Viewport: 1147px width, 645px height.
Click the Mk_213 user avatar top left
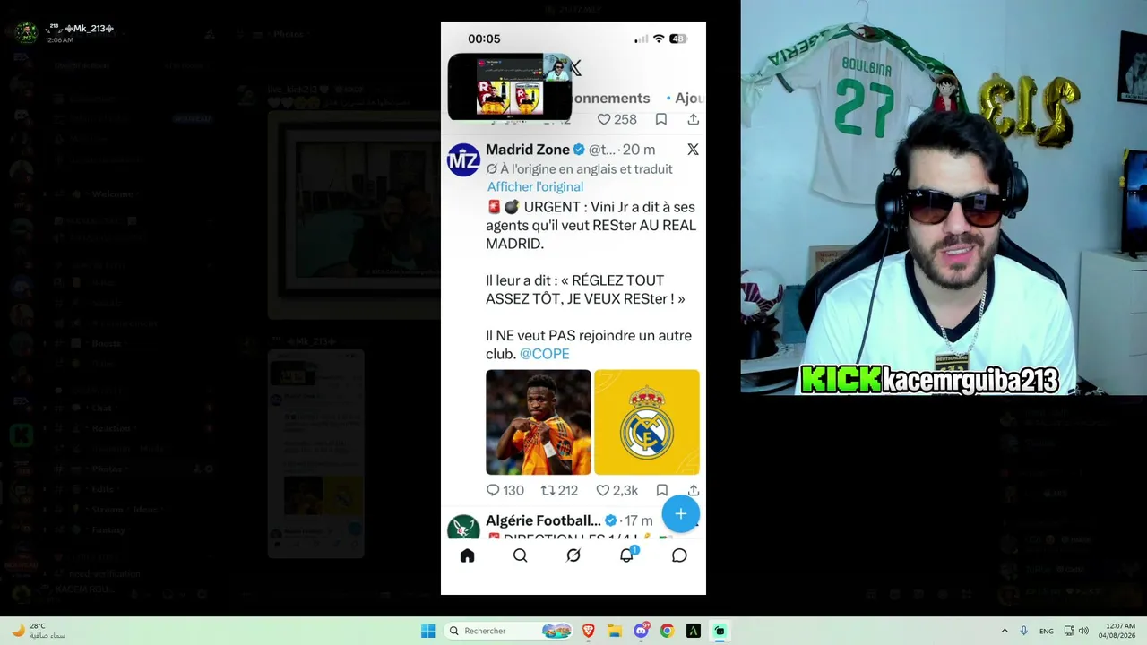[x=26, y=33]
